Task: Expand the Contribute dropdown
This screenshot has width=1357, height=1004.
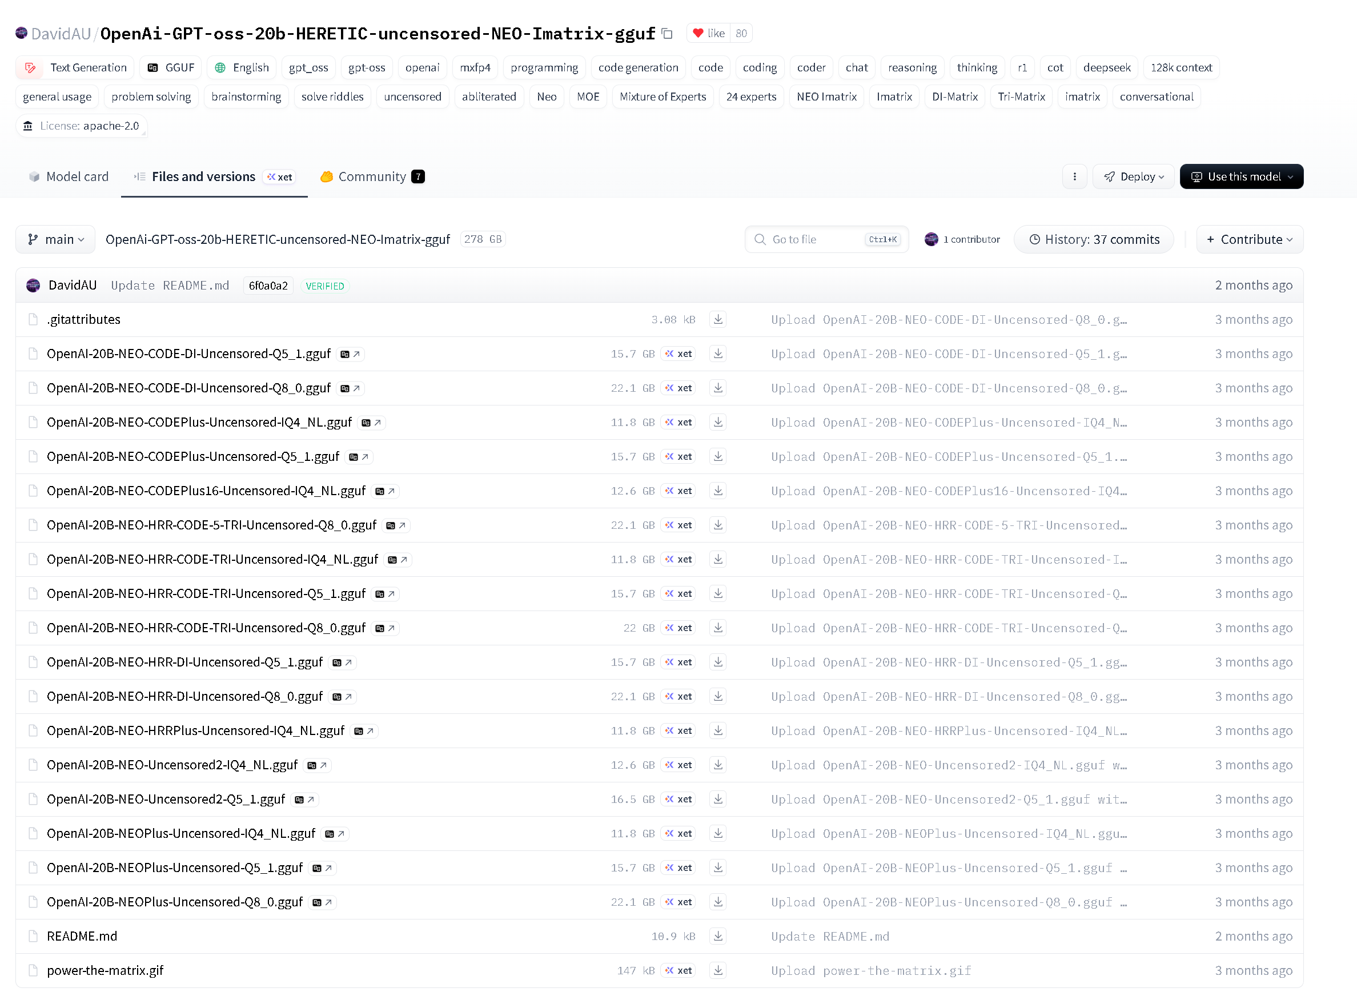Action: pos(1250,239)
